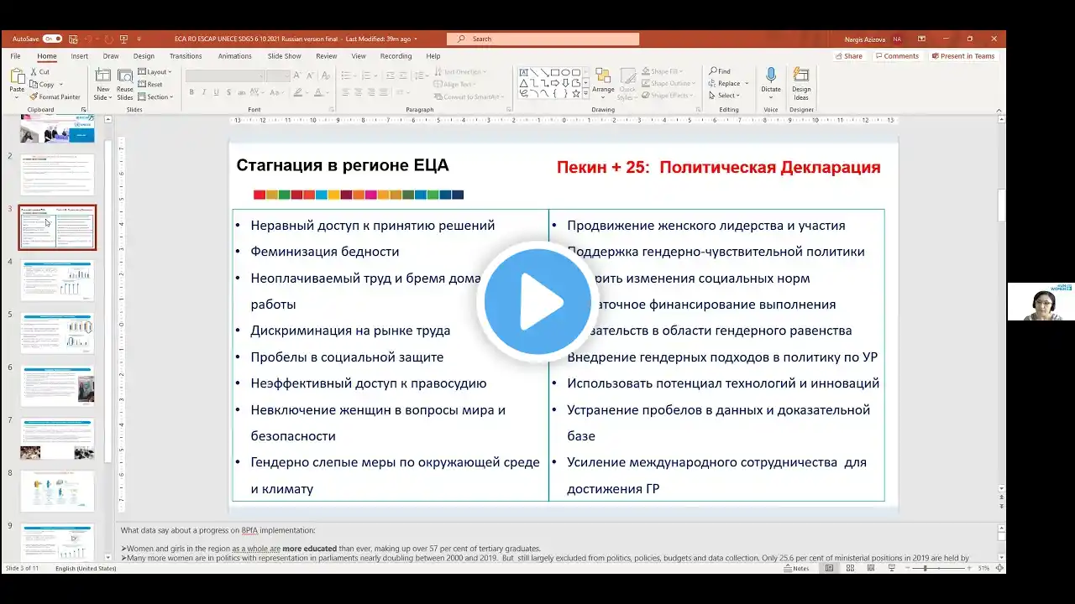Expand the Copy options arrow
The width and height of the screenshot is (1075, 604).
click(x=60, y=84)
